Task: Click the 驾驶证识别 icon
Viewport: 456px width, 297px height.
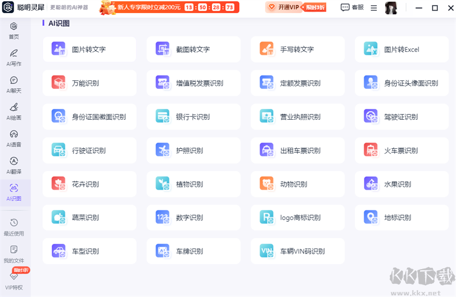Action: (x=371, y=116)
